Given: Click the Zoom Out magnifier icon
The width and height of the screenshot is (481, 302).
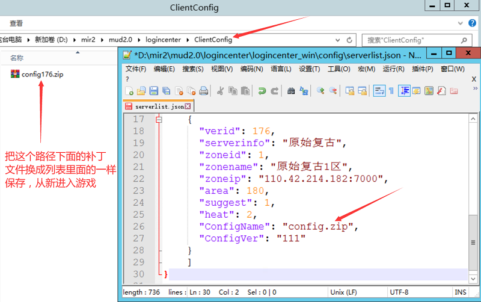Looking at the screenshot, I should [333, 91].
